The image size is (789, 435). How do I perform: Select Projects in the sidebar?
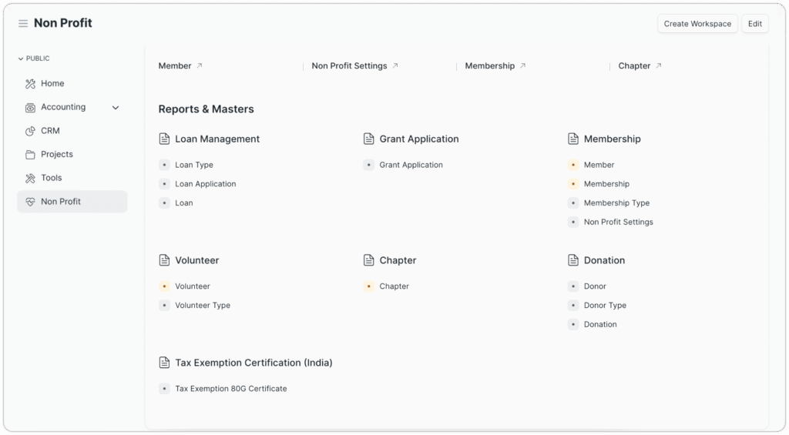click(57, 155)
